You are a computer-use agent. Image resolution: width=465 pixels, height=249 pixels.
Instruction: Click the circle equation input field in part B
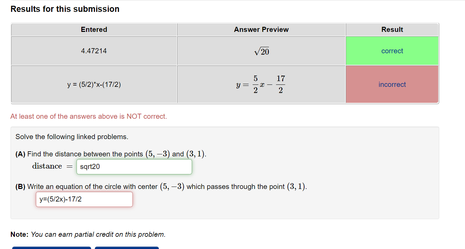pos(84,199)
